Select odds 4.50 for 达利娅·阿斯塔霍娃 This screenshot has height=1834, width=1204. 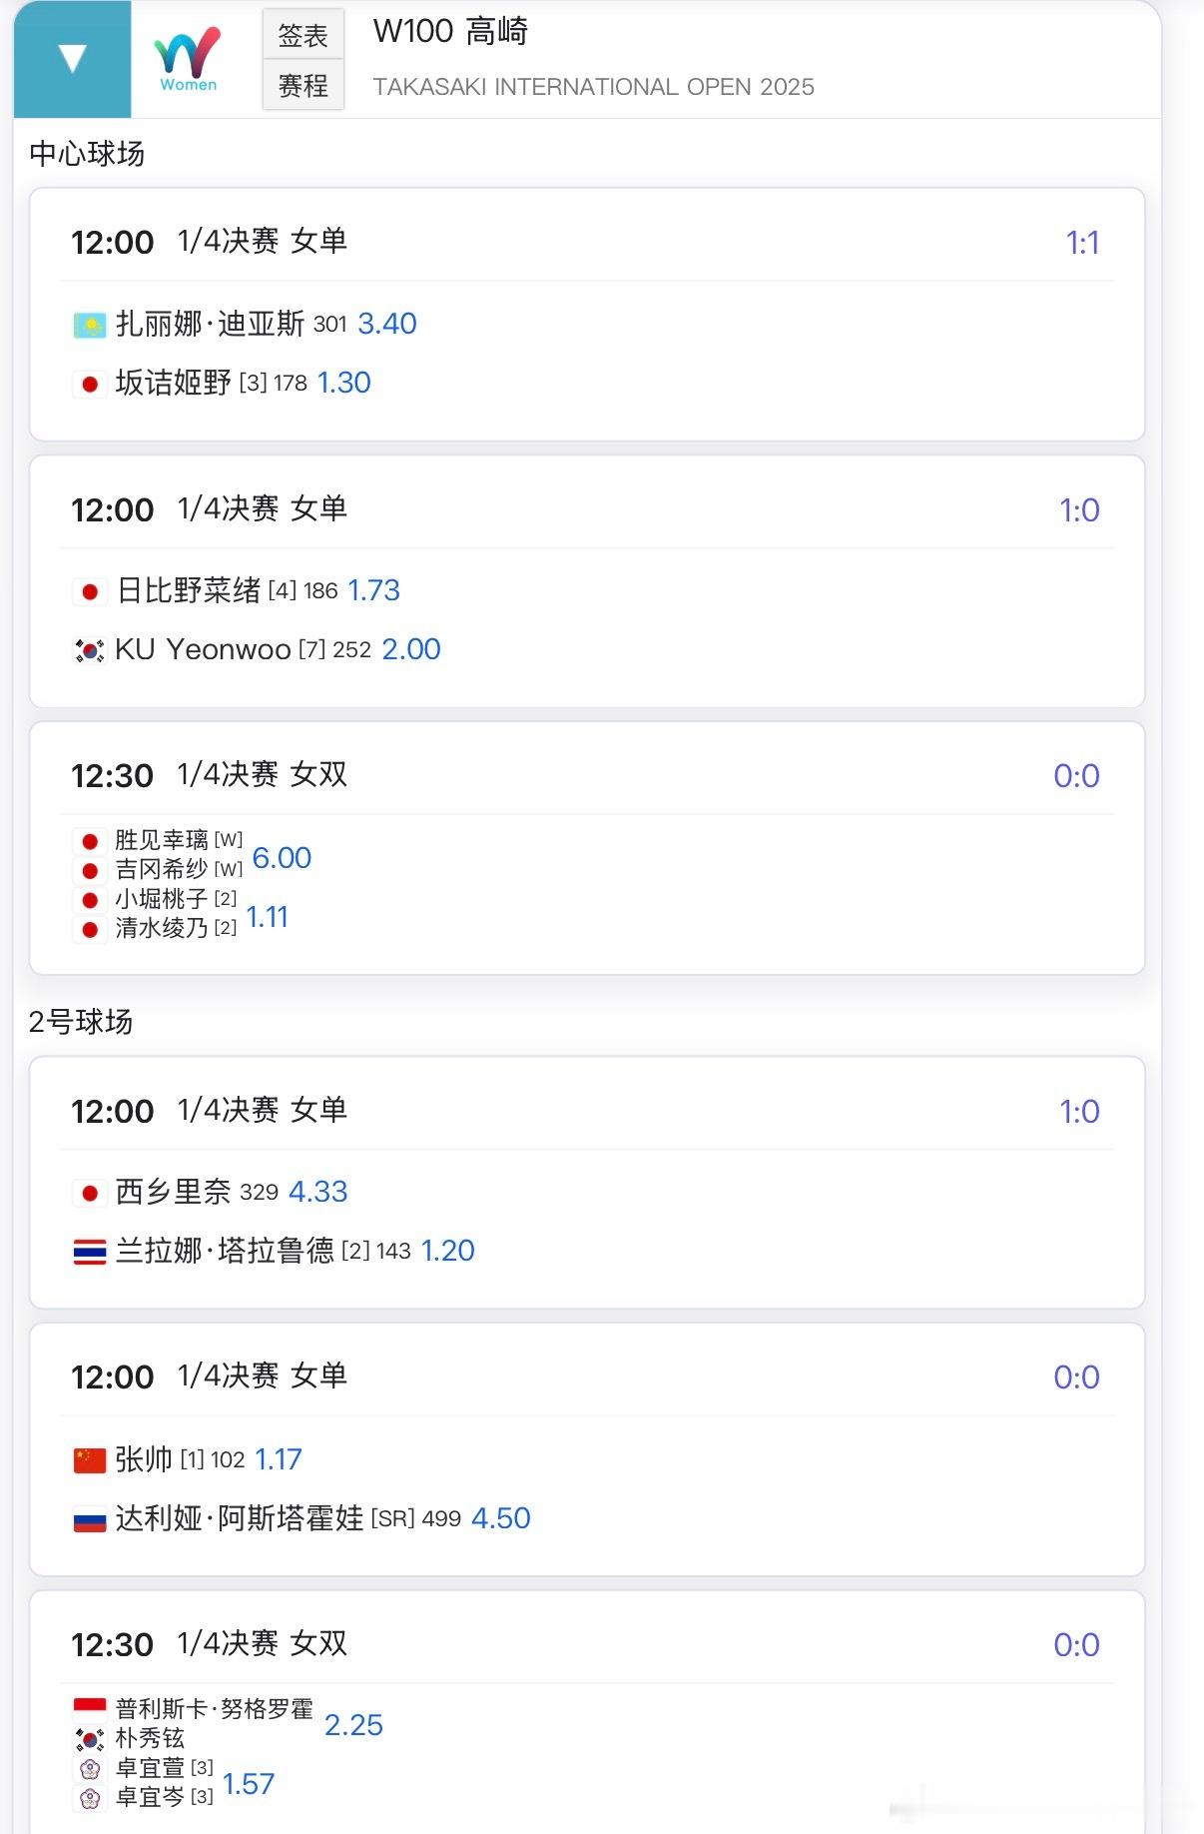pos(500,1518)
